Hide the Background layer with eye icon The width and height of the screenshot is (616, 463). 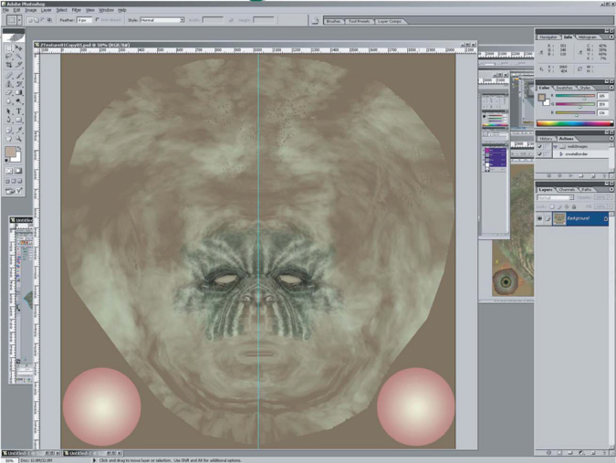click(x=541, y=219)
